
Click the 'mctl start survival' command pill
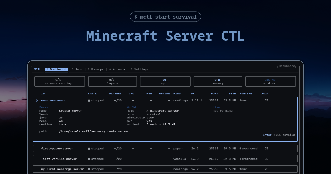point(165,17)
